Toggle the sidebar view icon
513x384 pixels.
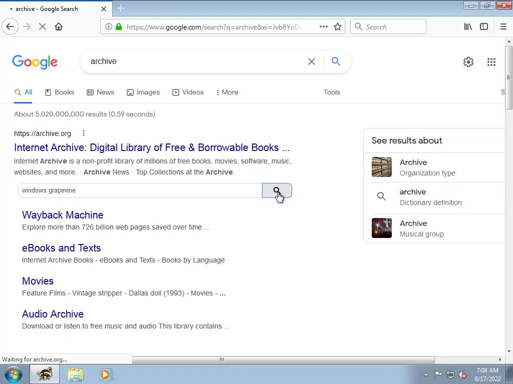[484, 27]
